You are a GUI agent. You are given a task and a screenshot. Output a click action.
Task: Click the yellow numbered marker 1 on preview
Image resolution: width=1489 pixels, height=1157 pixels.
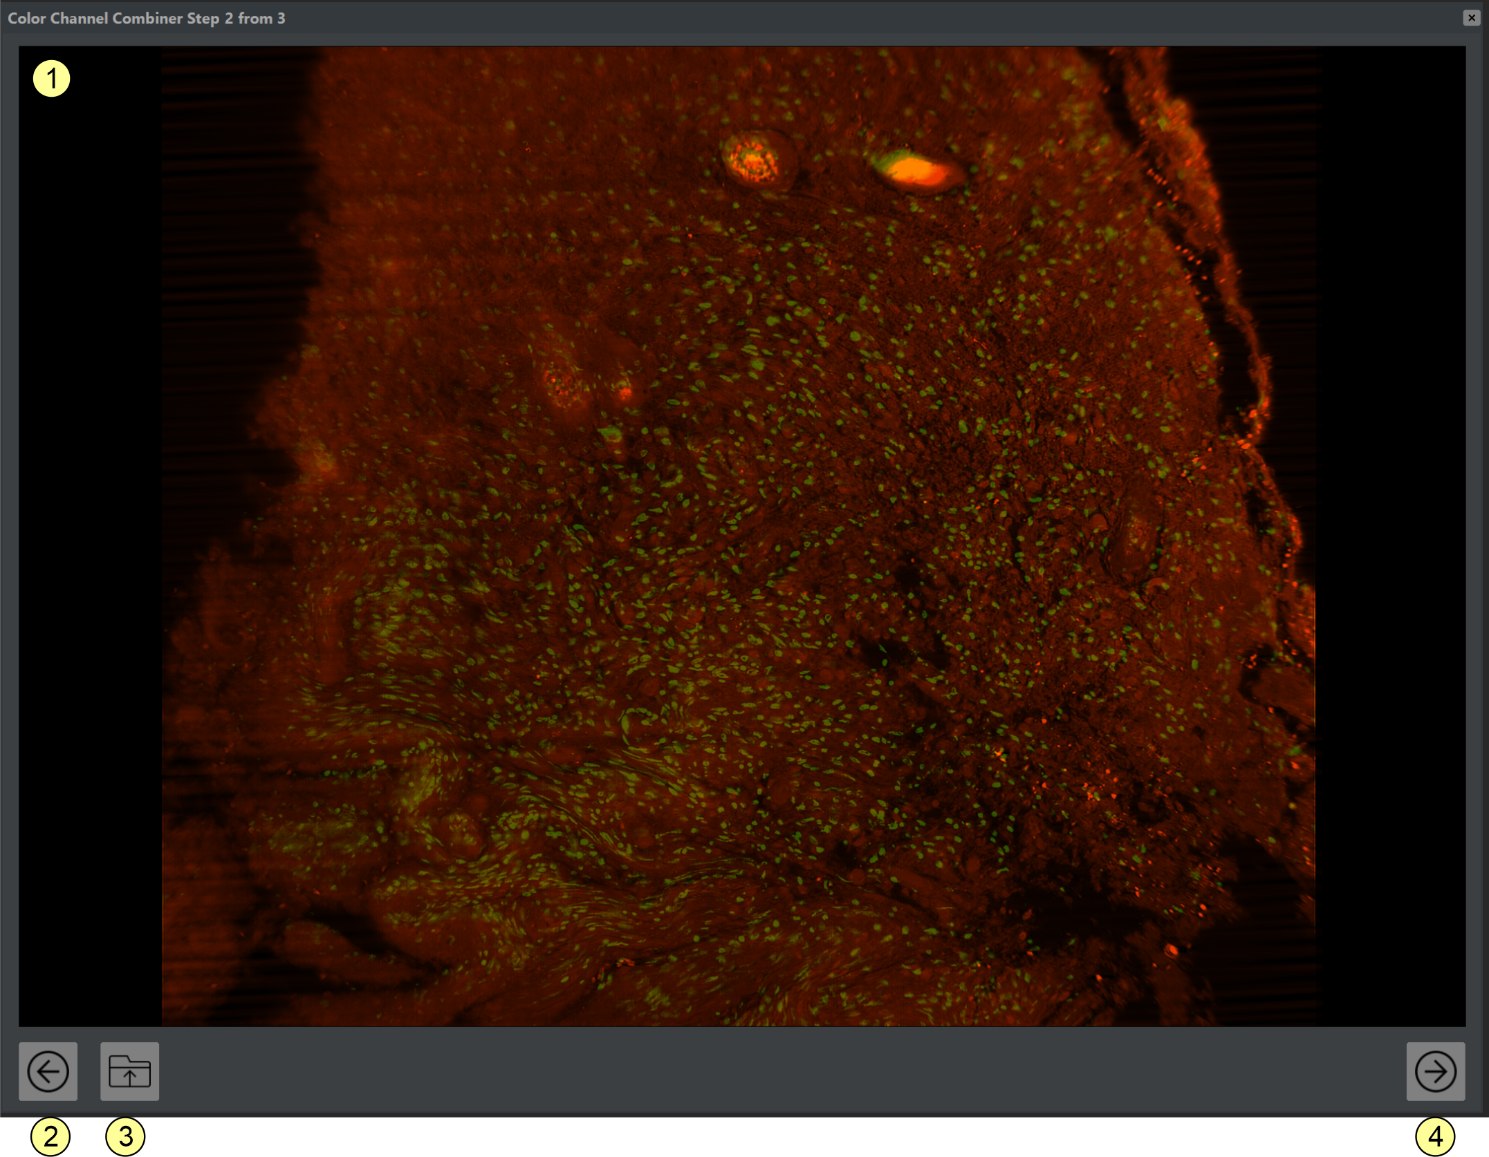[51, 78]
